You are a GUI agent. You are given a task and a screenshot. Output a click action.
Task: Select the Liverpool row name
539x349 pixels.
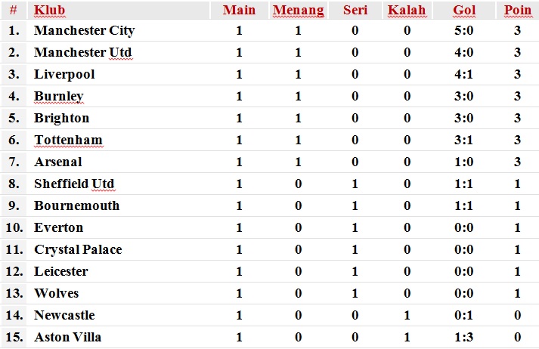(x=64, y=75)
